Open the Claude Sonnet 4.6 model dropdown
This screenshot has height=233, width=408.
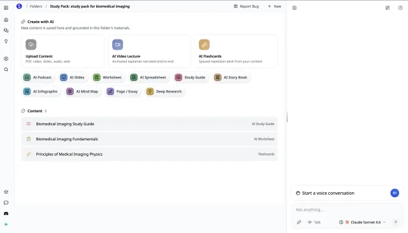click(x=365, y=222)
